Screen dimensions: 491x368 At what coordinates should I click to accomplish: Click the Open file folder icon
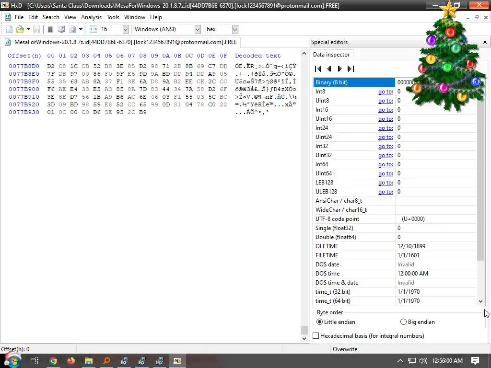point(20,29)
